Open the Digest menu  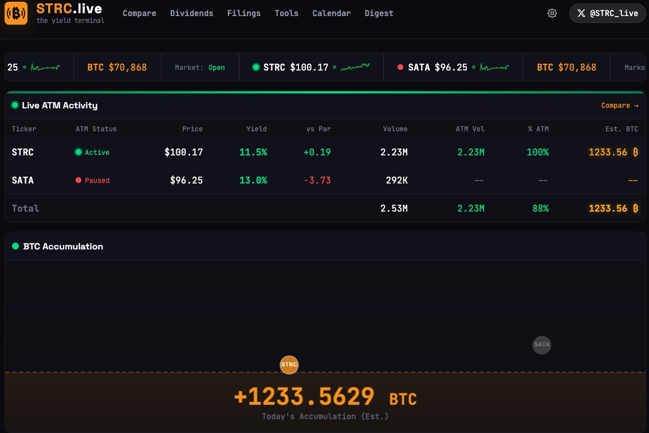click(379, 13)
